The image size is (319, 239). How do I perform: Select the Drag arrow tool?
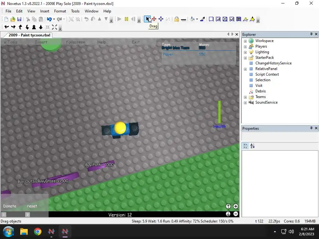click(147, 19)
